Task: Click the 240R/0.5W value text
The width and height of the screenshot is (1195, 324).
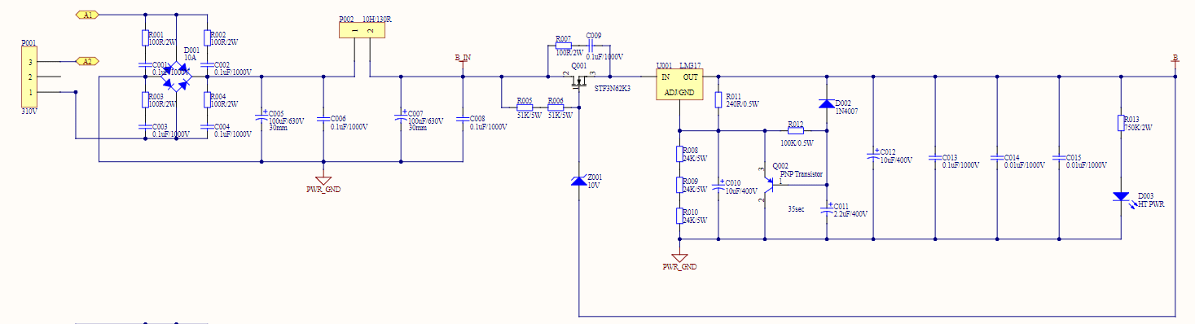Action: pos(742,104)
